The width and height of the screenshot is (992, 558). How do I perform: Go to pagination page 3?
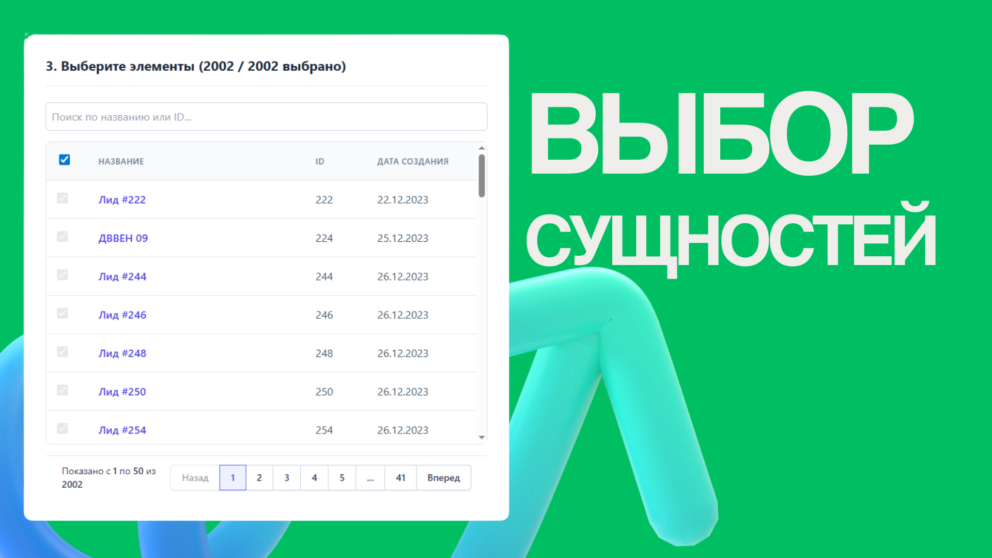[x=287, y=478]
